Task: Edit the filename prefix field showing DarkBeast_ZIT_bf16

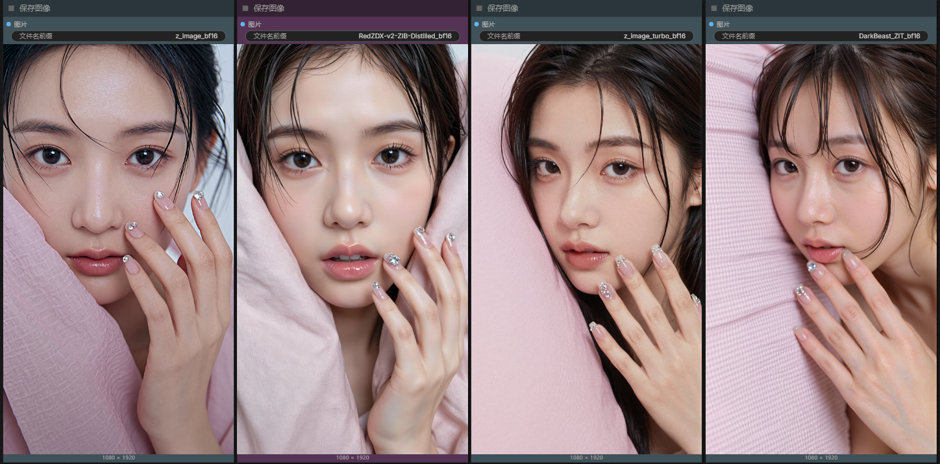Action: [x=821, y=36]
